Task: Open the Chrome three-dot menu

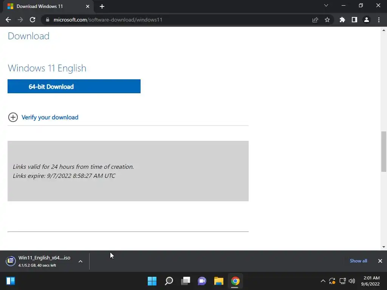Action: [x=379, y=20]
